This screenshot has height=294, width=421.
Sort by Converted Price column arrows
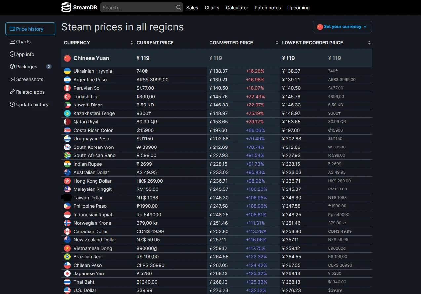pyautogui.click(x=277, y=43)
